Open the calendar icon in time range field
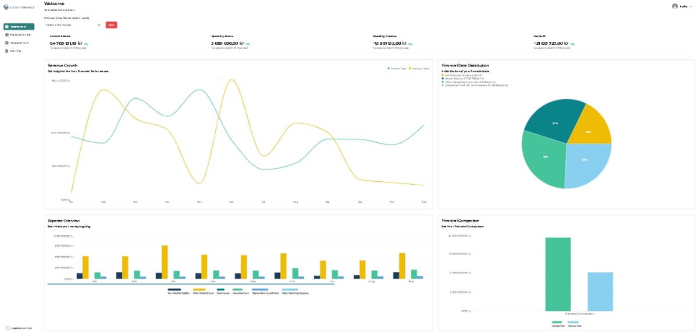 99,25
